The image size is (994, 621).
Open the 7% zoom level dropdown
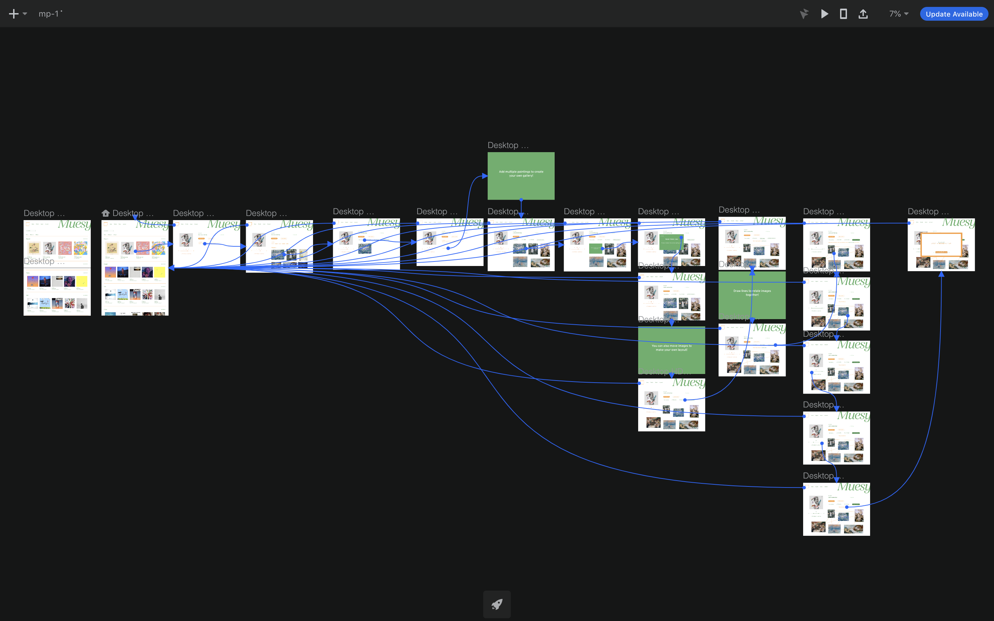pos(899,14)
